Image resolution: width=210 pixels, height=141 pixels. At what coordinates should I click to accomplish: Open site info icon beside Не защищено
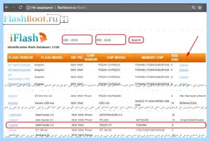[x=28, y=7]
